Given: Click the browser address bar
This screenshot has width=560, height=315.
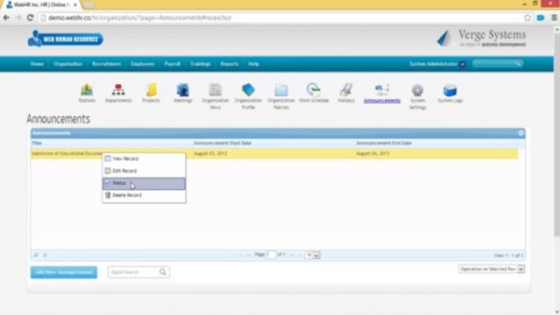Looking at the screenshot, I should [x=282, y=17].
